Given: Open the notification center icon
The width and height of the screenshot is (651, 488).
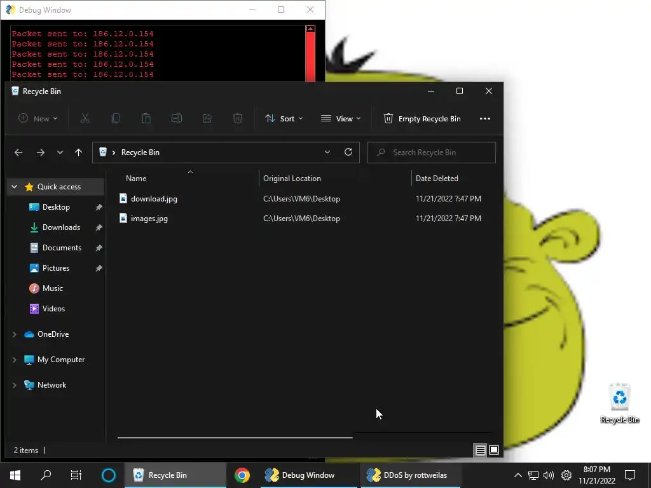Looking at the screenshot, I should 630,475.
